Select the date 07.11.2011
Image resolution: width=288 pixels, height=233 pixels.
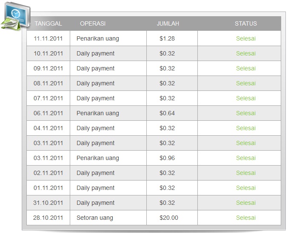48,98
